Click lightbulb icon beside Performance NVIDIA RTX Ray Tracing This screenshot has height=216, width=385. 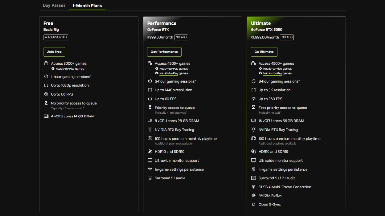[x=150, y=130]
